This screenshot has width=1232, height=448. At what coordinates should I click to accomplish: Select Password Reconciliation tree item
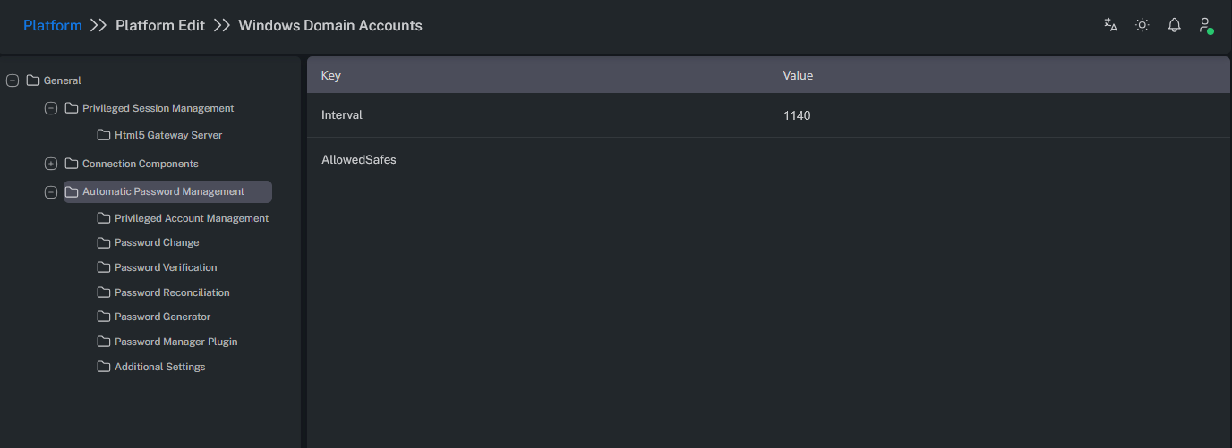(x=172, y=292)
